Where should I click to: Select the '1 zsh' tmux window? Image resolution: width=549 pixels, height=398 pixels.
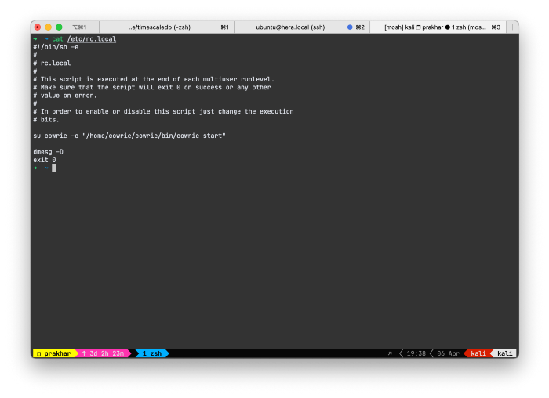[x=151, y=353]
